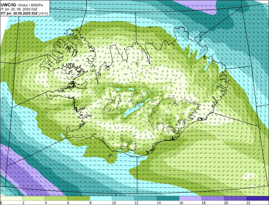The width and height of the screenshot is (269, 205).
Task: Click the dark green 6–8 legend swatch
Action: click(x=78, y=198)
